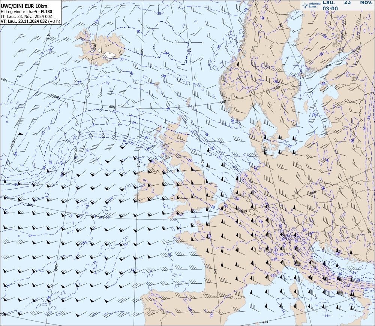Click the '03:00' time in the header
Viewport: 375px width, 326px height.
coord(330,8)
